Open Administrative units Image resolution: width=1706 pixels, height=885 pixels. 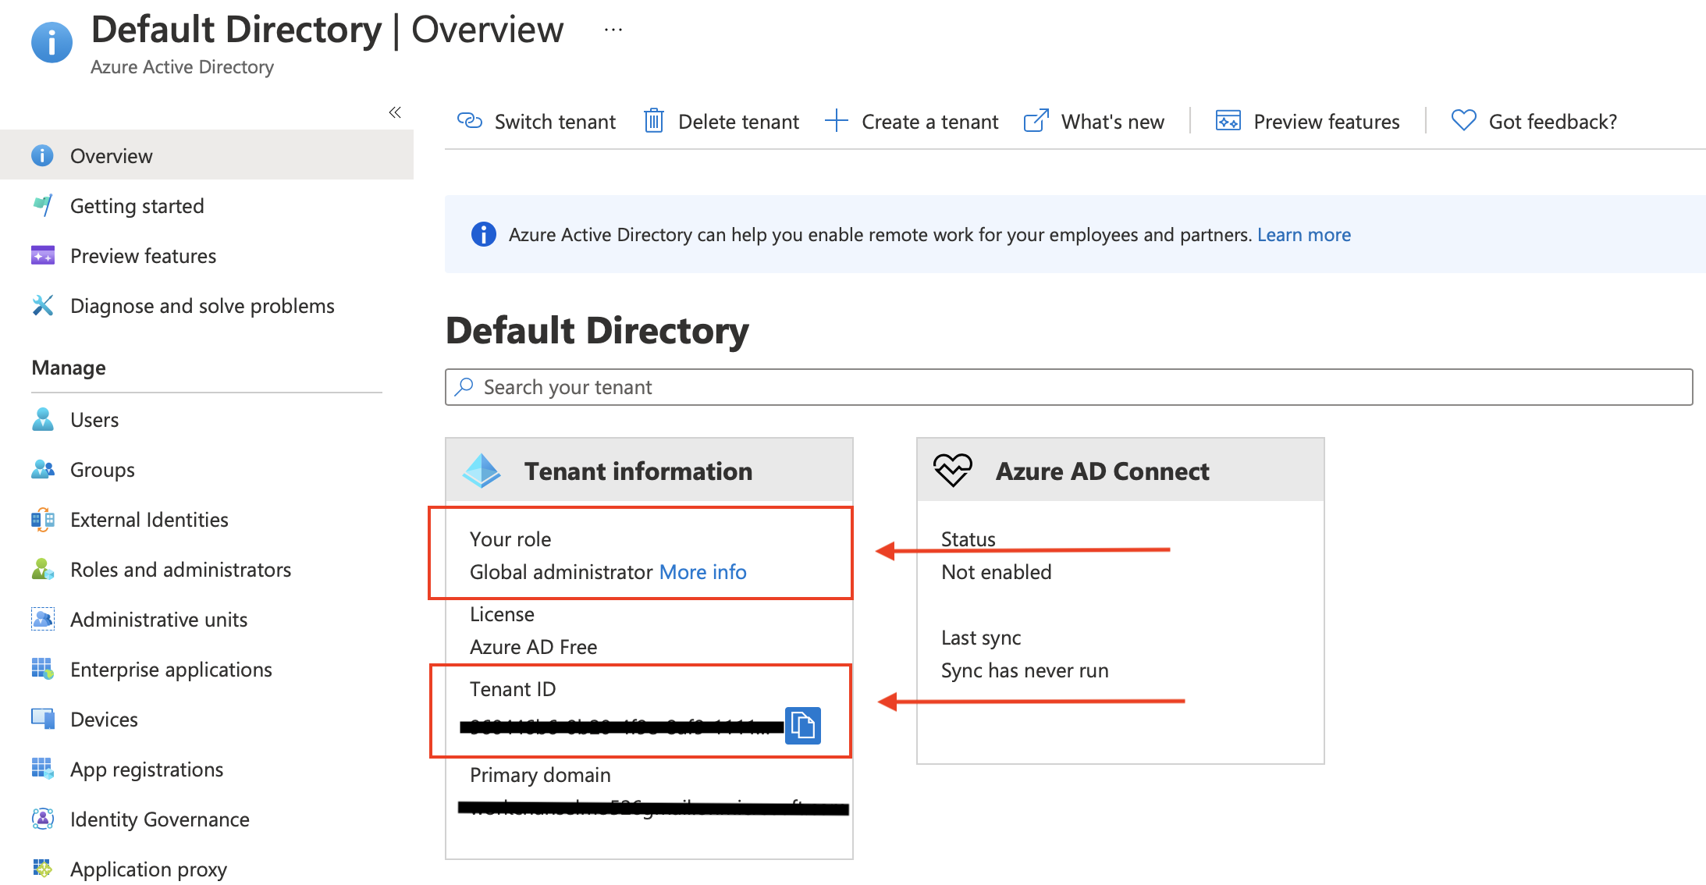pyautogui.click(x=158, y=620)
